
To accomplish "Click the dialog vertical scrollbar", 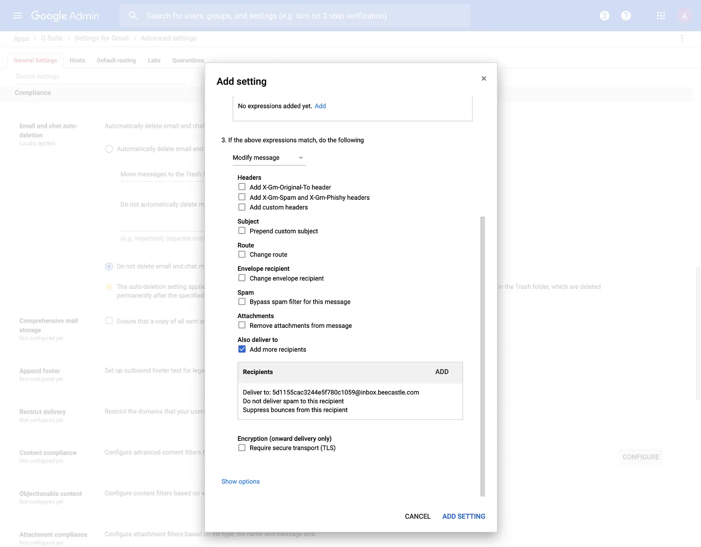I will coord(483,356).
